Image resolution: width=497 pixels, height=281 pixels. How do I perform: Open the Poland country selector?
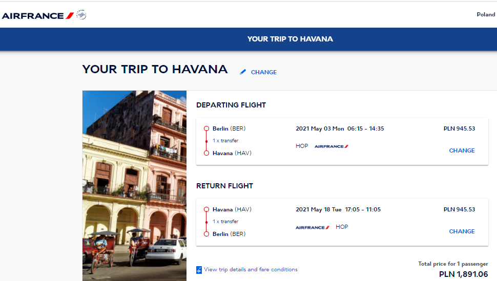pos(486,14)
